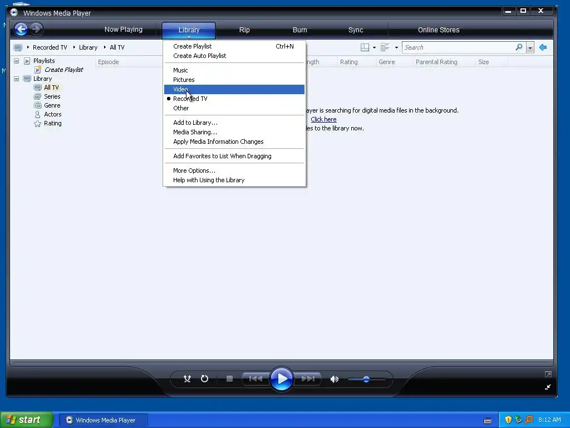The image size is (570, 428).
Task: Switch to compact mode icon
Action: click(x=548, y=387)
